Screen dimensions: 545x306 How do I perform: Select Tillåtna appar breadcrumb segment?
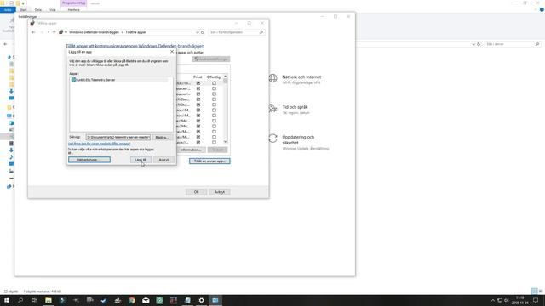pyautogui.click(x=135, y=32)
